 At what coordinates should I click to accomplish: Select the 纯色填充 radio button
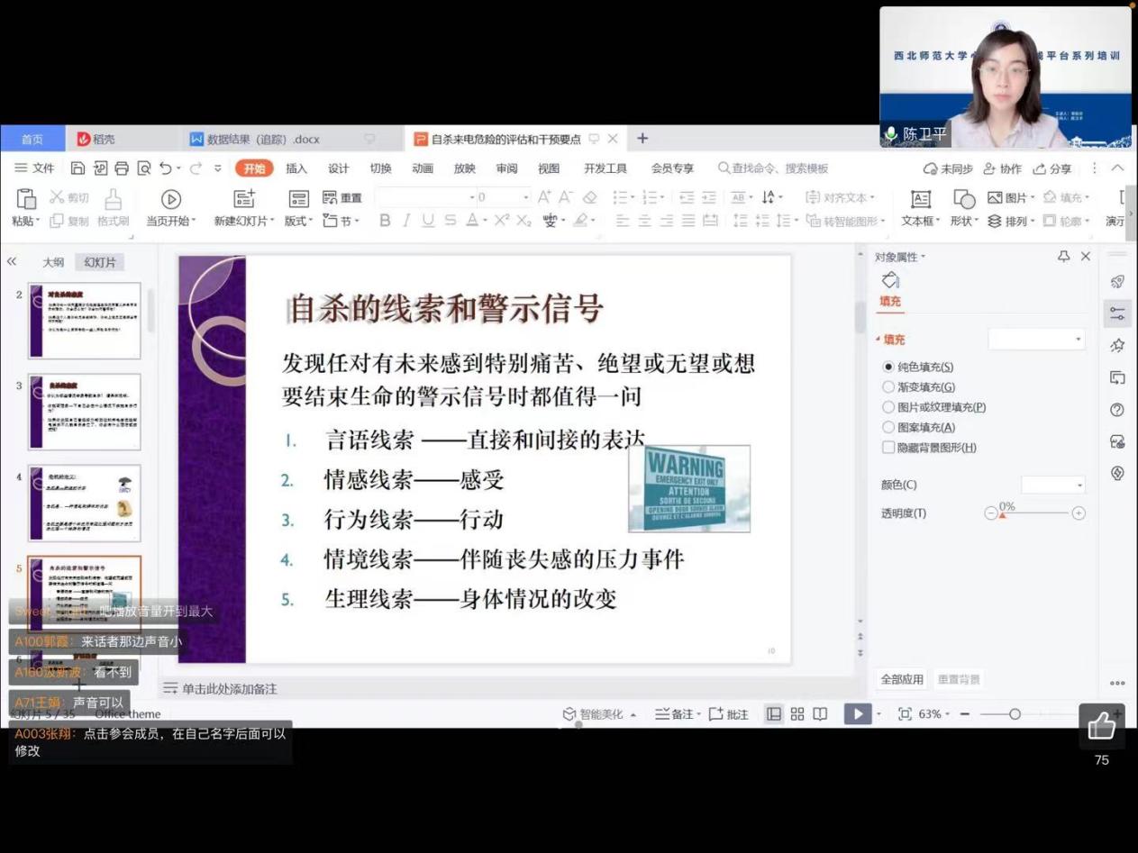click(889, 368)
